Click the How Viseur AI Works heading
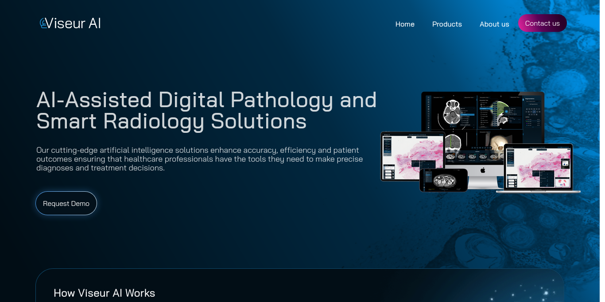The image size is (605, 302). pyautogui.click(x=105, y=293)
